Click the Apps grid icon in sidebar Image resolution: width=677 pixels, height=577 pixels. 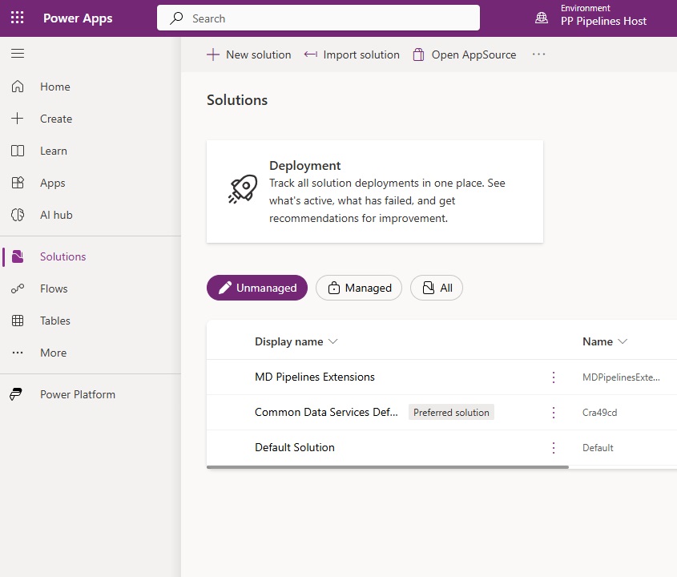[x=18, y=183]
